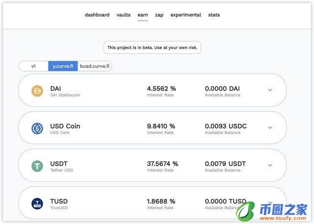The height and width of the screenshot is (224, 314).
Task: Select the v1 version toggle
Action: (33, 66)
